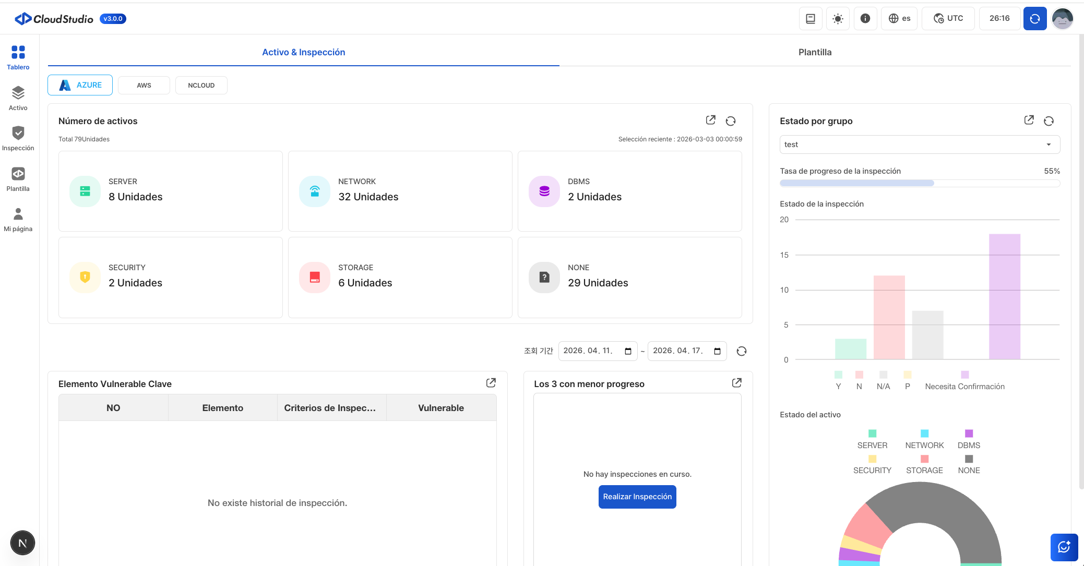Open Estado por grupo in new window
Image resolution: width=1084 pixels, height=566 pixels.
pyautogui.click(x=1029, y=121)
